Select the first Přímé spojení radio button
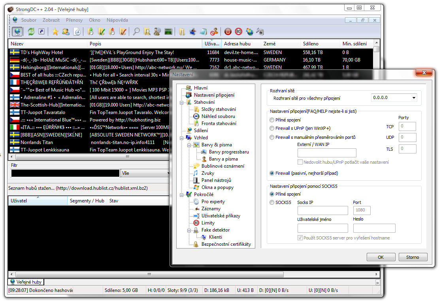This screenshot has height=301, width=441. click(x=272, y=120)
